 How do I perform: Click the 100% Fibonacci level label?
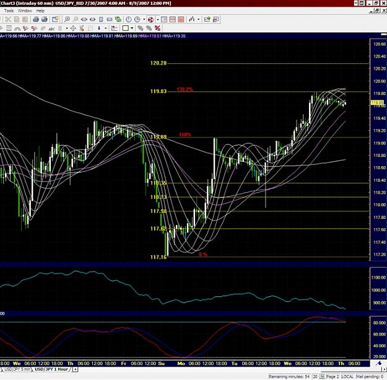click(x=185, y=135)
